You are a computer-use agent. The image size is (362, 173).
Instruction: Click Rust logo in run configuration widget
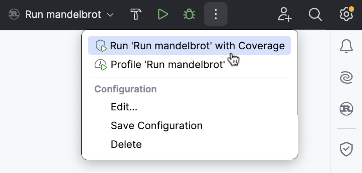coord(14,15)
